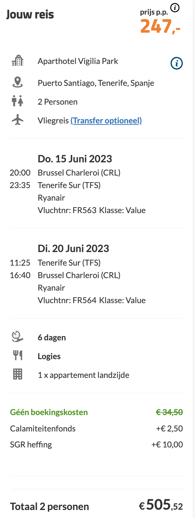Click the apartment grid icon
The image size is (195, 518).
tap(17, 374)
